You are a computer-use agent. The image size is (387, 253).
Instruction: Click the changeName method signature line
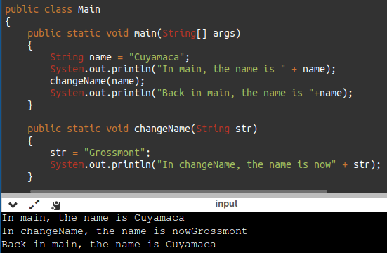[143, 129]
